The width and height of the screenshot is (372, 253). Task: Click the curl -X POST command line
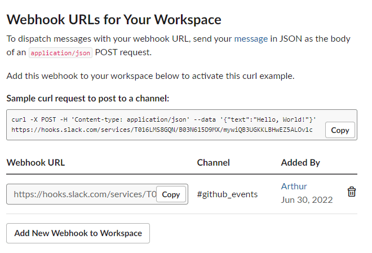(x=163, y=119)
